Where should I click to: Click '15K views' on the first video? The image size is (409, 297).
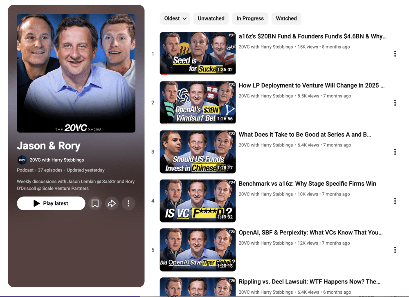coord(308,47)
